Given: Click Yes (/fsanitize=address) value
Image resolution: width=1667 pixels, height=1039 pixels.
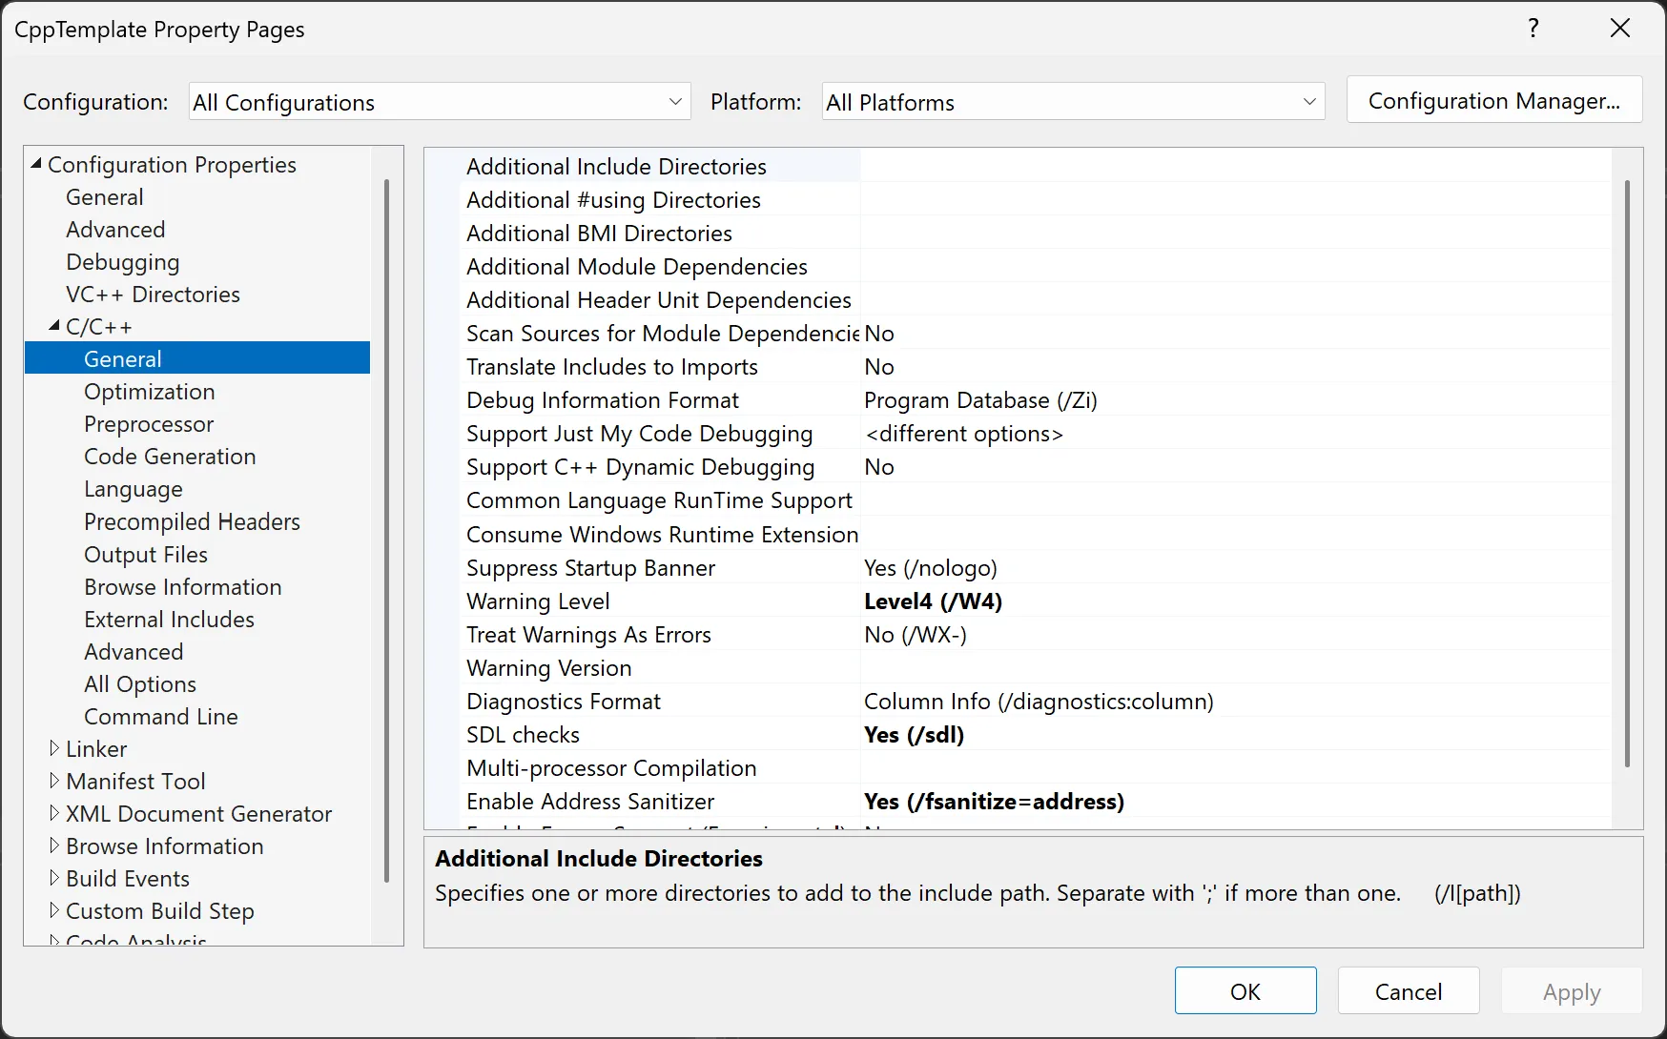Looking at the screenshot, I should point(994,801).
